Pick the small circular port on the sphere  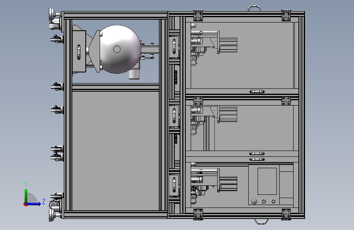[117, 49]
